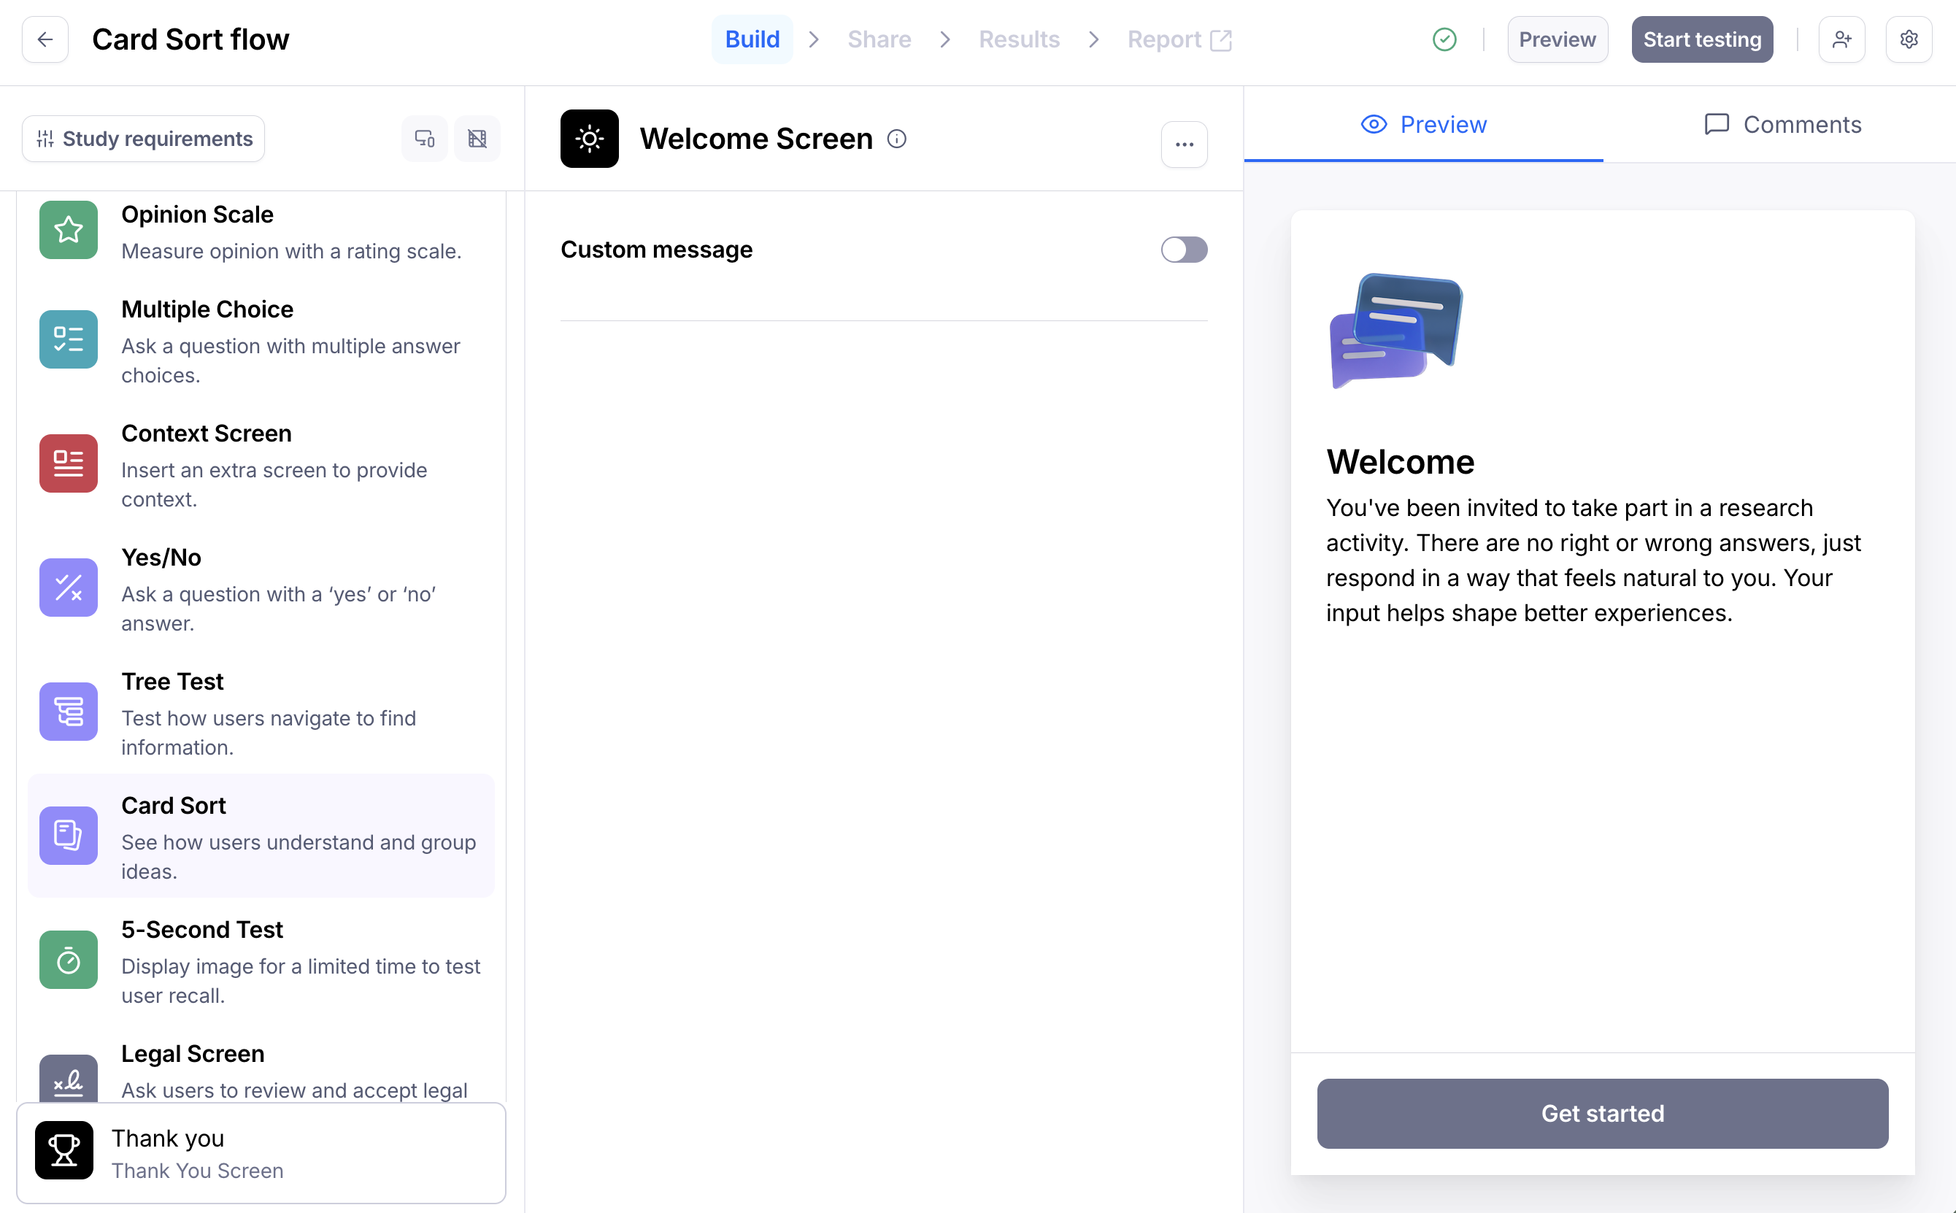Open the settings gear icon
Screen dimensions: 1956x1213
click(x=1909, y=39)
